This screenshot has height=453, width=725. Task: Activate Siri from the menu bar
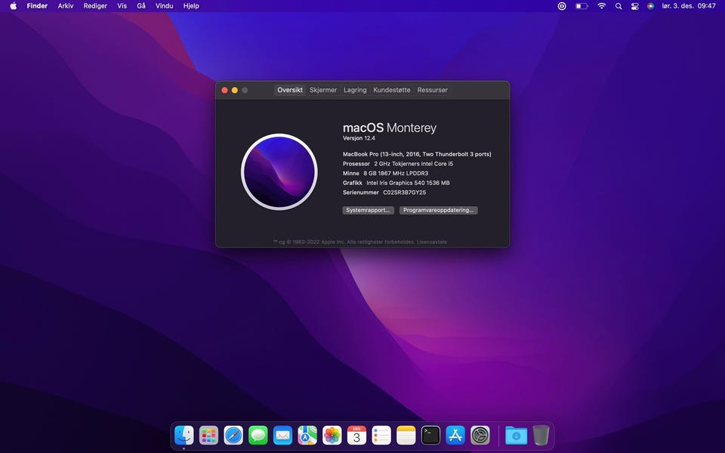(650, 6)
